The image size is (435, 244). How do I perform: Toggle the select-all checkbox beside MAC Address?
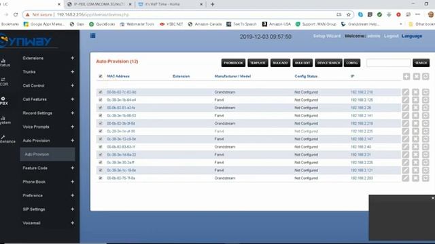point(101,77)
